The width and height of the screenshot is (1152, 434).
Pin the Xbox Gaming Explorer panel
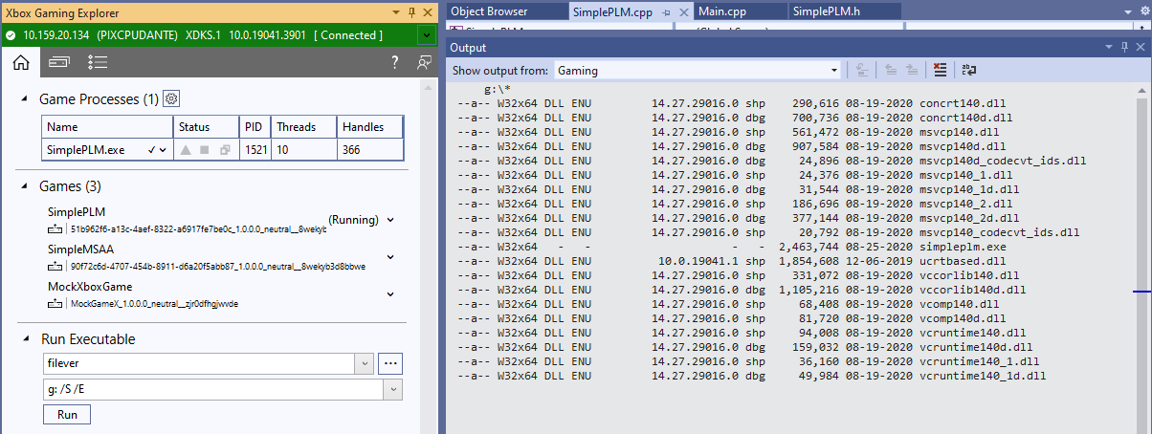(x=411, y=12)
